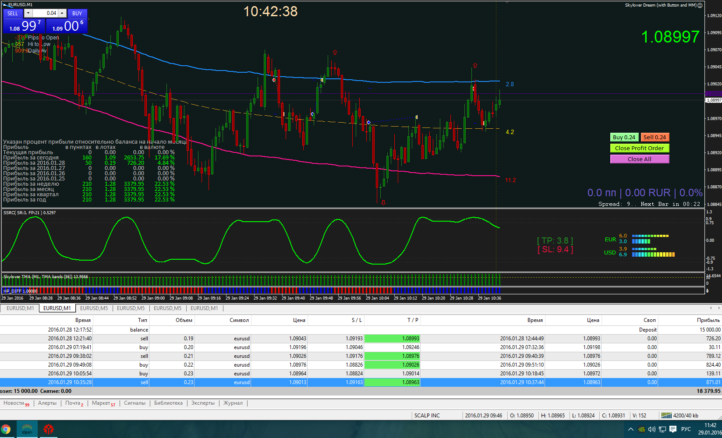Viewport: 722px width, 438px height.
Task: Open the action center notifications icon
Action: pyautogui.click(x=673, y=429)
